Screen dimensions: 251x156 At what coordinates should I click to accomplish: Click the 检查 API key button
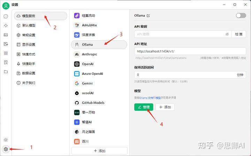[239, 34]
